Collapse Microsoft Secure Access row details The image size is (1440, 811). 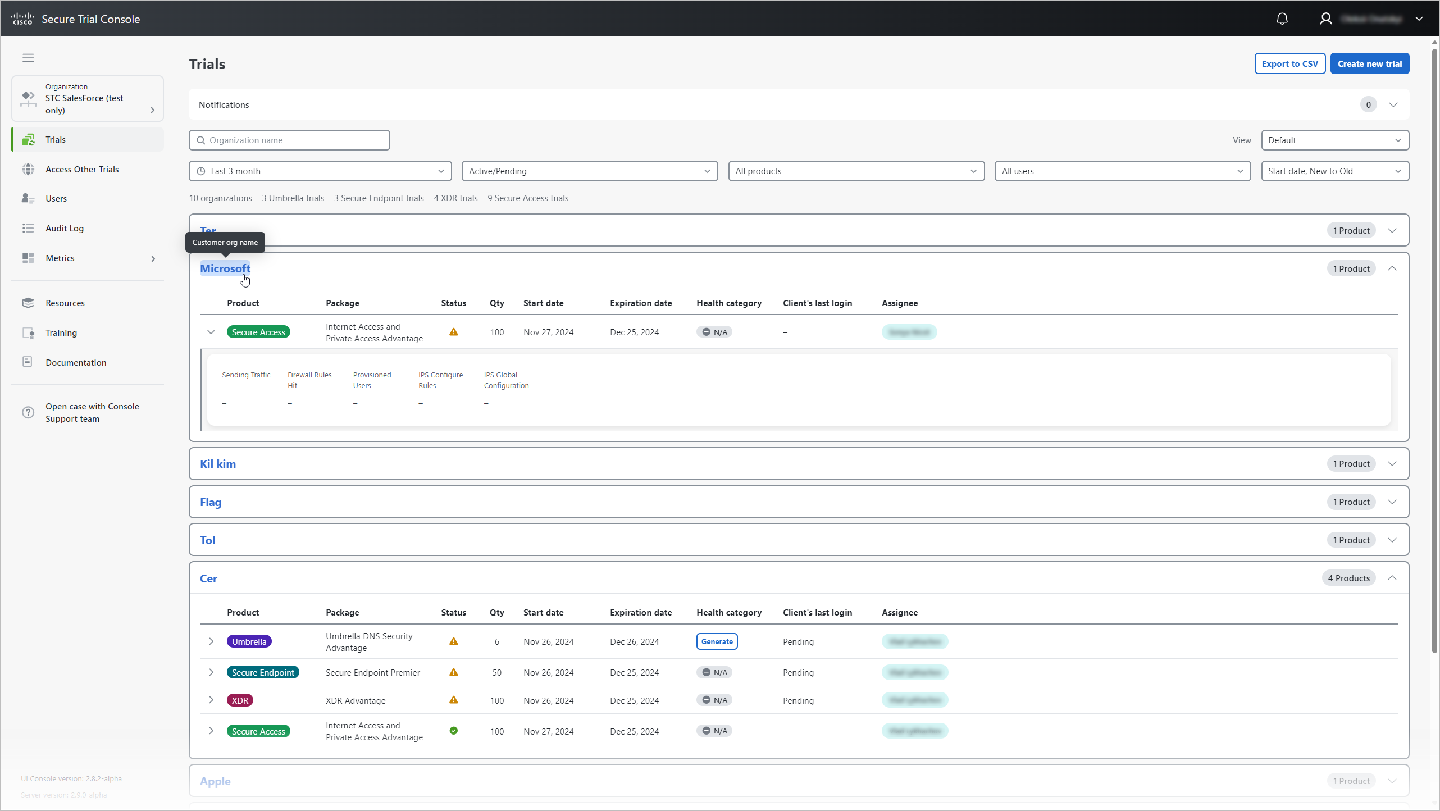coord(211,332)
